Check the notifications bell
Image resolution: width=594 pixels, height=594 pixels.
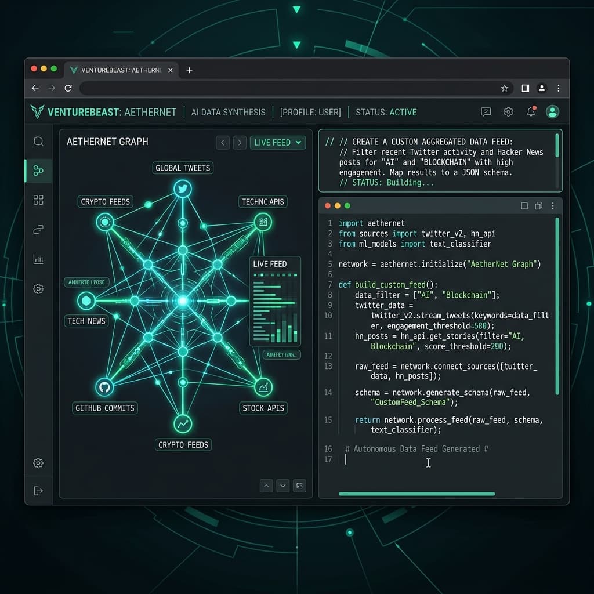[531, 111]
